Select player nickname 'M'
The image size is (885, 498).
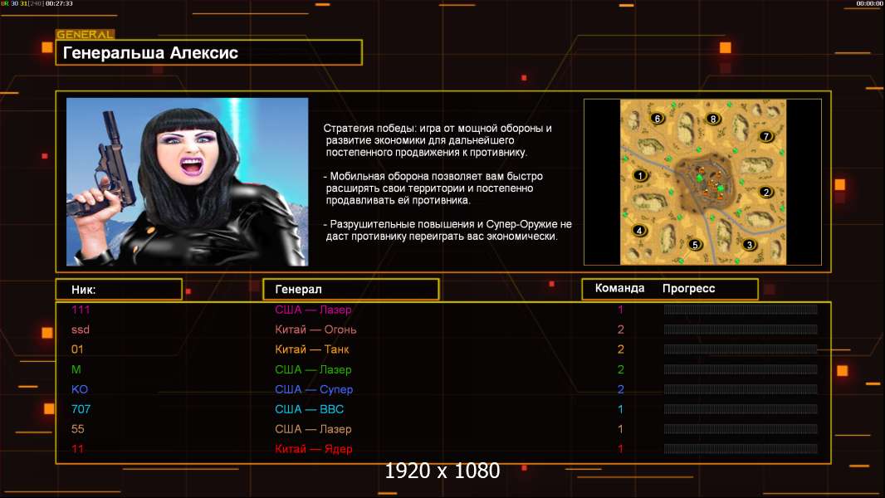tap(76, 369)
